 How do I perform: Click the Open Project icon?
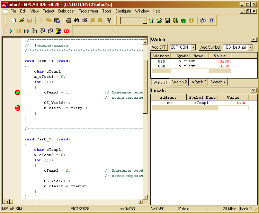click(159, 21)
